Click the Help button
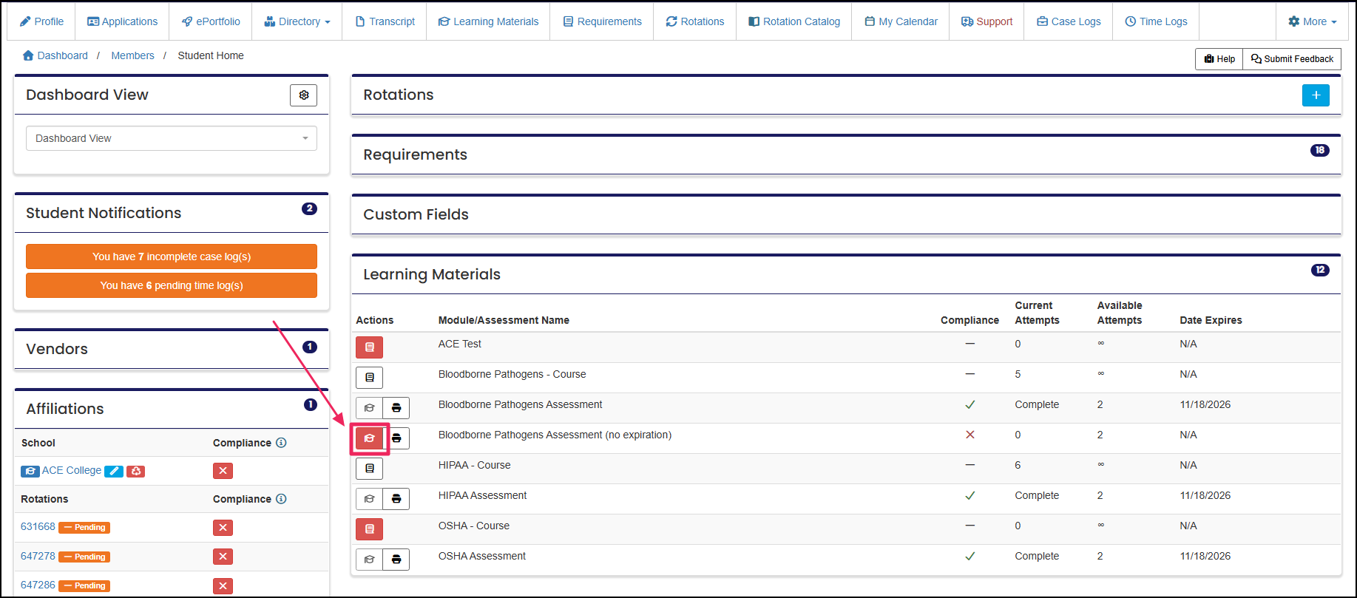The image size is (1357, 598). click(x=1219, y=59)
